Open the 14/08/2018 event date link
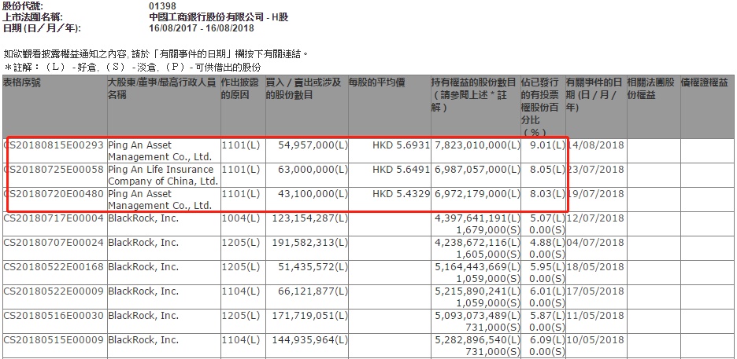The width and height of the screenshot is (737, 359). [x=596, y=145]
